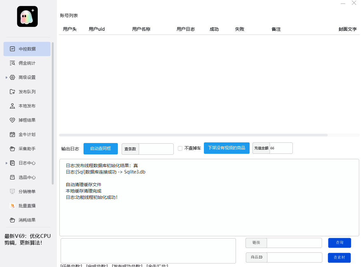Click the 用户头 column header

point(70,29)
